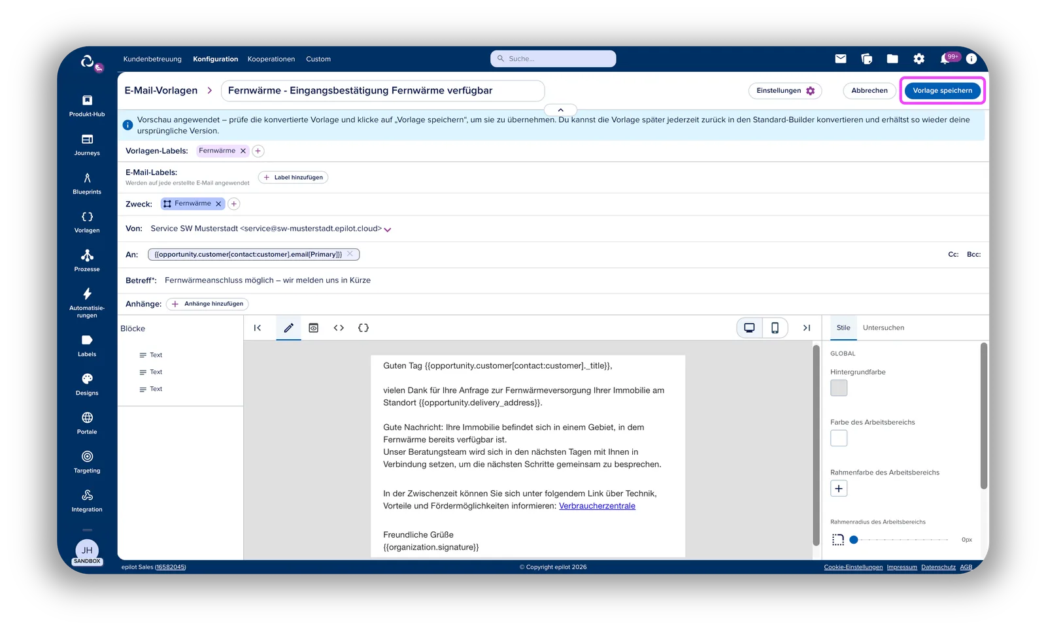
Task: Open the JH Sandbox user avatar
Action: tap(87, 552)
